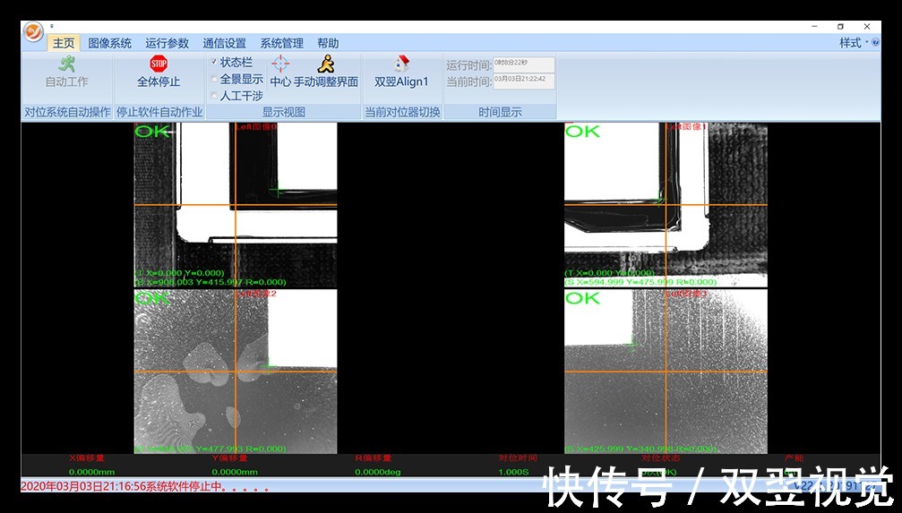Click the 运行时间 value field
The width and height of the screenshot is (902, 513).
click(524, 64)
